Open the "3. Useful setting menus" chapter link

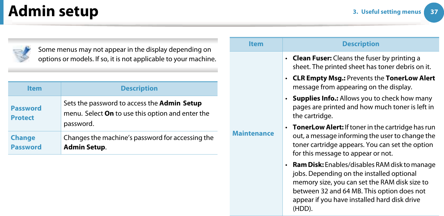click(x=387, y=12)
